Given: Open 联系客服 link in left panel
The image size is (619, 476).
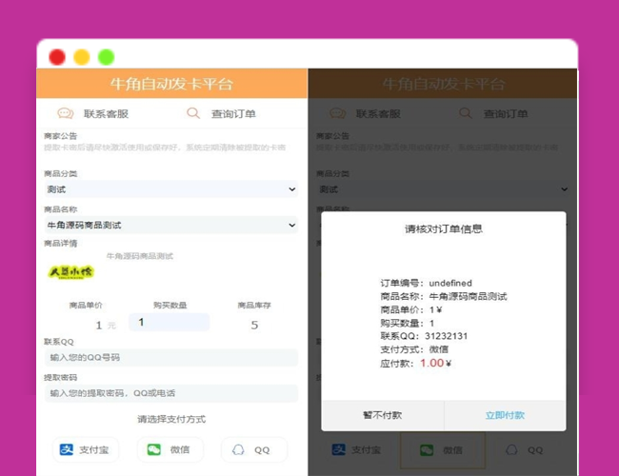Looking at the screenshot, I should pos(106,114).
